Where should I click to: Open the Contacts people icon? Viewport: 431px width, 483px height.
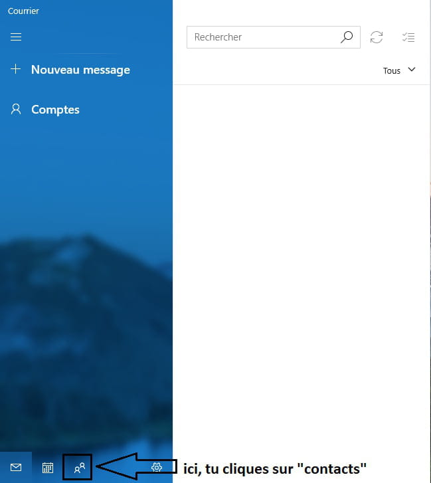[80, 468]
